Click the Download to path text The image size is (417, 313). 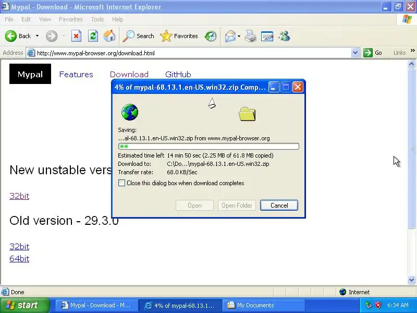pyautogui.click(x=218, y=164)
